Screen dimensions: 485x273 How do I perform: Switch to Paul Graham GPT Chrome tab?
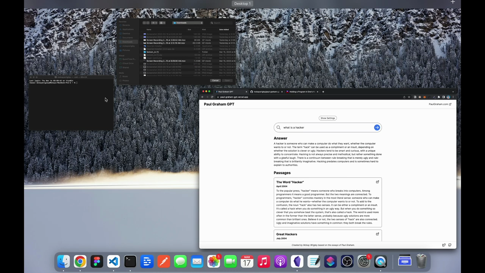(x=230, y=92)
